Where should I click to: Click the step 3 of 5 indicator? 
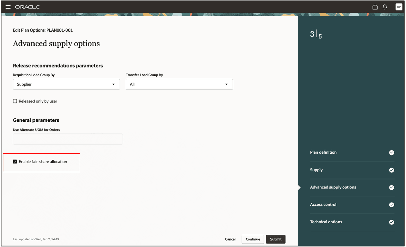[316, 35]
